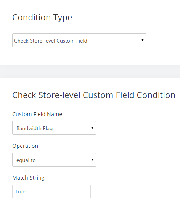Click the gray divider band between sections
The width and height of the screenshot is (180, 216).
(90, 72)
